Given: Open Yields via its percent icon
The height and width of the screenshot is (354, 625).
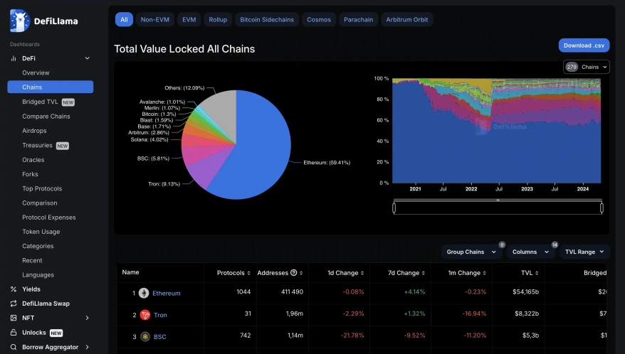Looking at the screenshot, I should [14, 289].
